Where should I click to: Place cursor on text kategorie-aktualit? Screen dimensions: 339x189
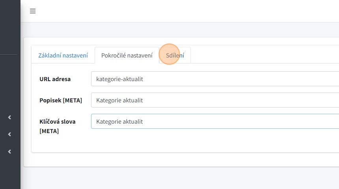(119, 79)
